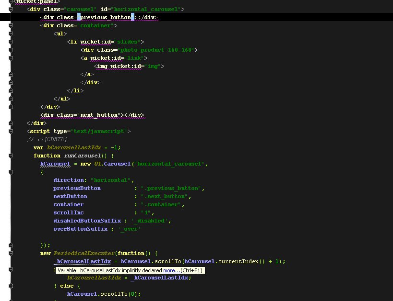
Task: Open the more... link in the inspection tooltip
Action: 170,270
